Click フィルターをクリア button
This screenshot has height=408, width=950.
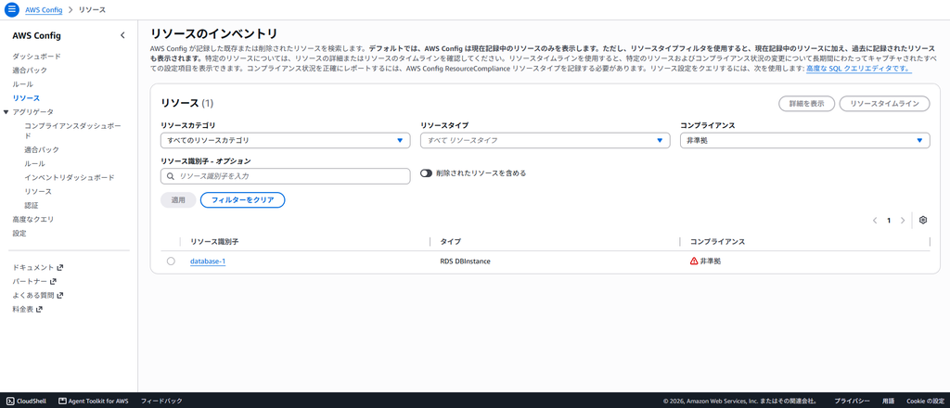point(242,199)
